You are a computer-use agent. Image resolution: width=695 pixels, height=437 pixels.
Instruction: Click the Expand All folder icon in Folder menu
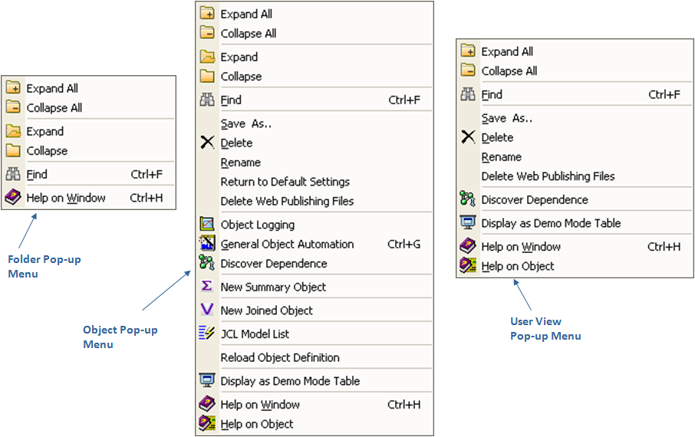(13, 87)
